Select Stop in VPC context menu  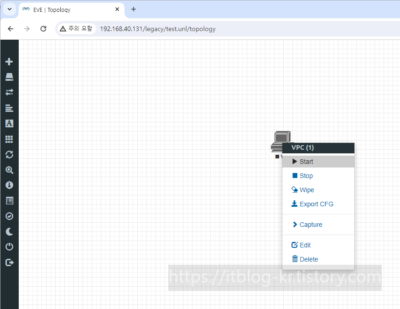[x=318, y=176]
